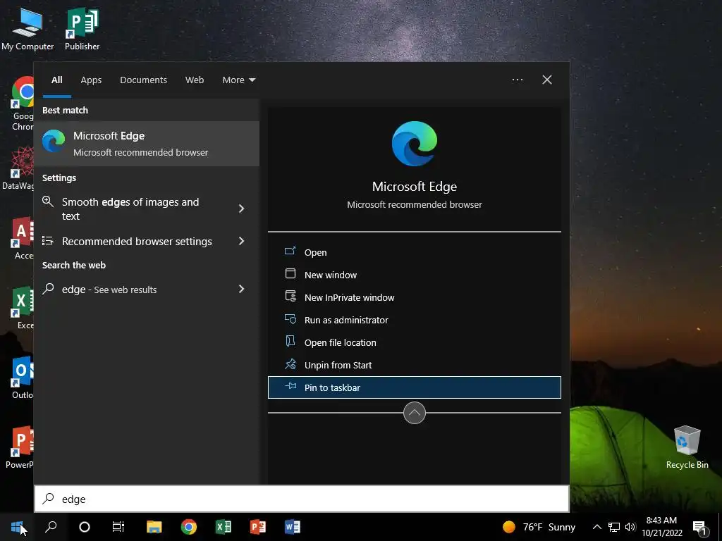This screenshot has height=541, width=722.
Task: Expand arrow for edge web results
Action: (241, 289)
